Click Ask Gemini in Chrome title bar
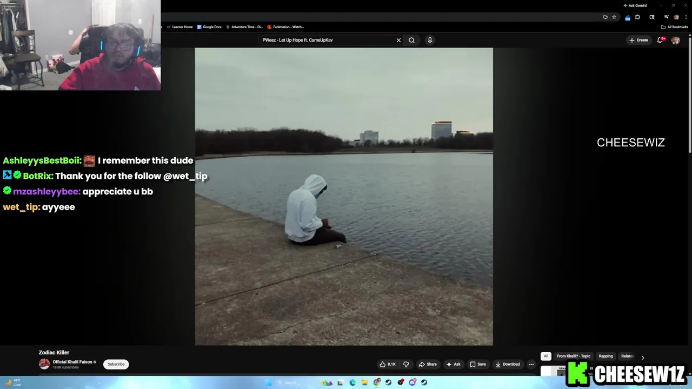This screenshot has width=692, height=389. (635, 5)
